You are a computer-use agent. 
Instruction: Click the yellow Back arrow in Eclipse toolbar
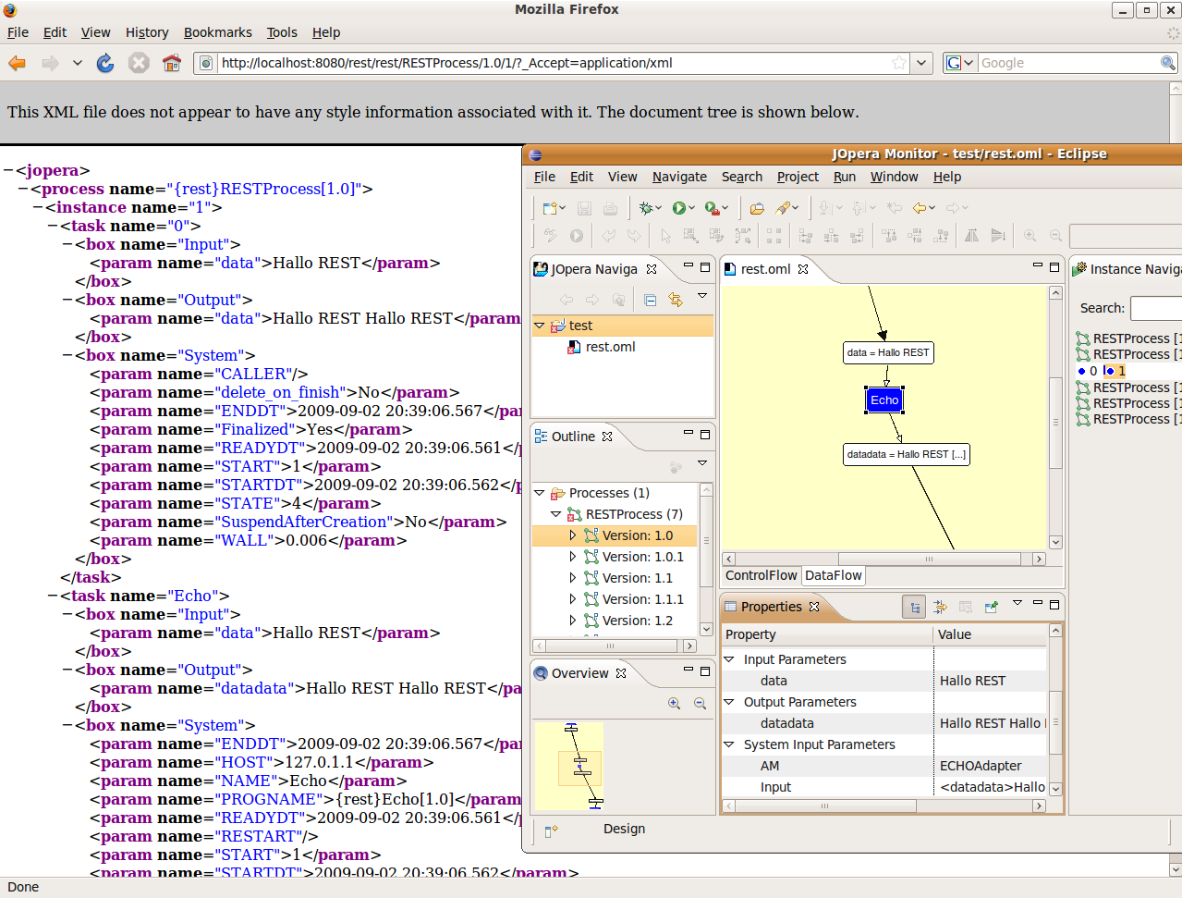(x=919, y=208)
